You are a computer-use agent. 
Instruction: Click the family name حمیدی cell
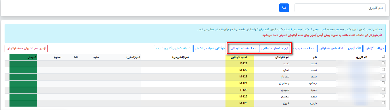coord(285,90)
